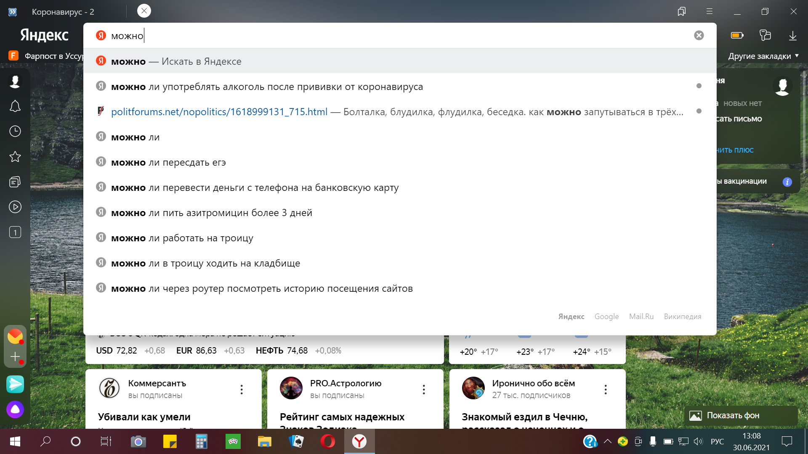Open 'Фарпост в Уссу...' bookmark
Screen dimensions: 808x454
(46, 56)
